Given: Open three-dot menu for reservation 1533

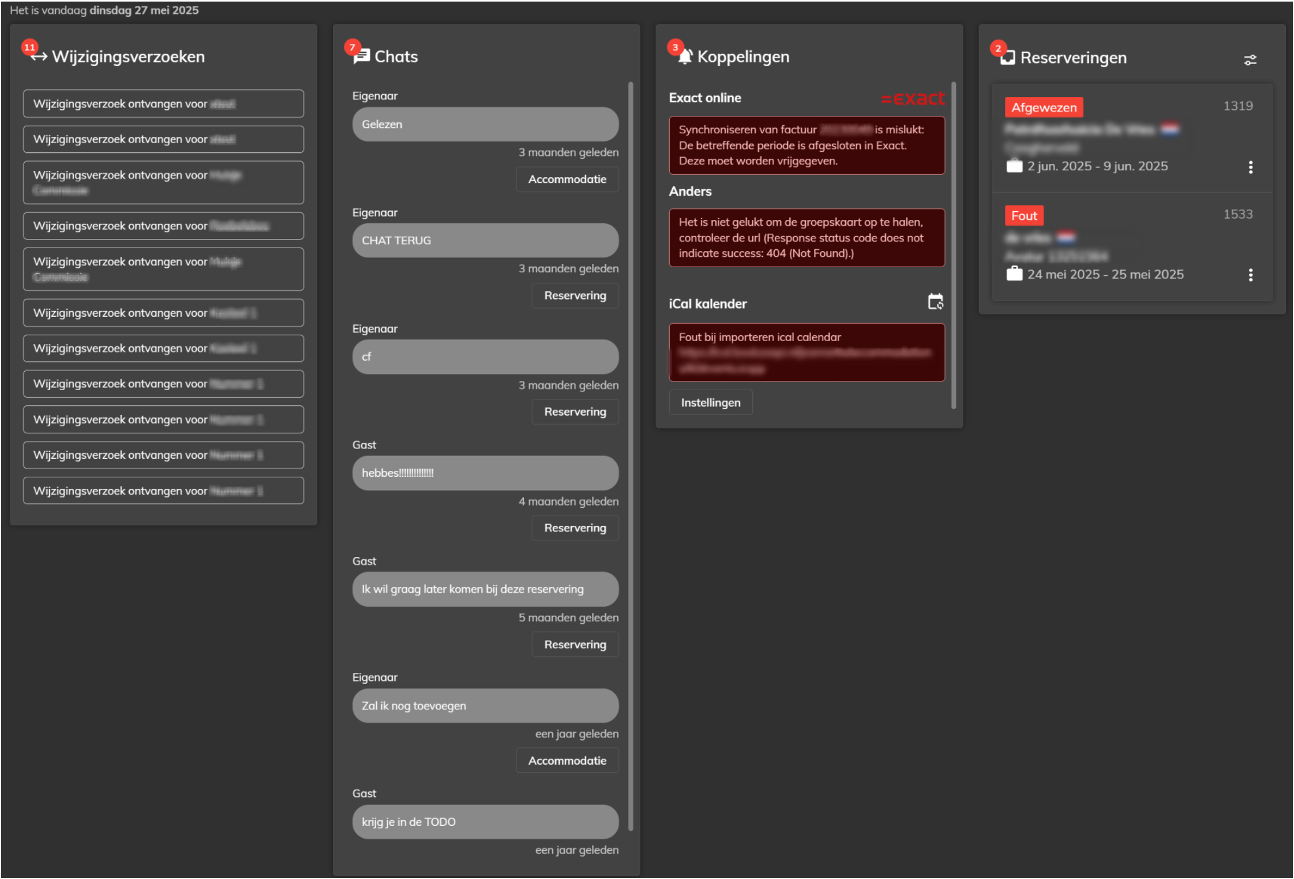Looking at the screenshot, I should click(x=1250, y=275).
